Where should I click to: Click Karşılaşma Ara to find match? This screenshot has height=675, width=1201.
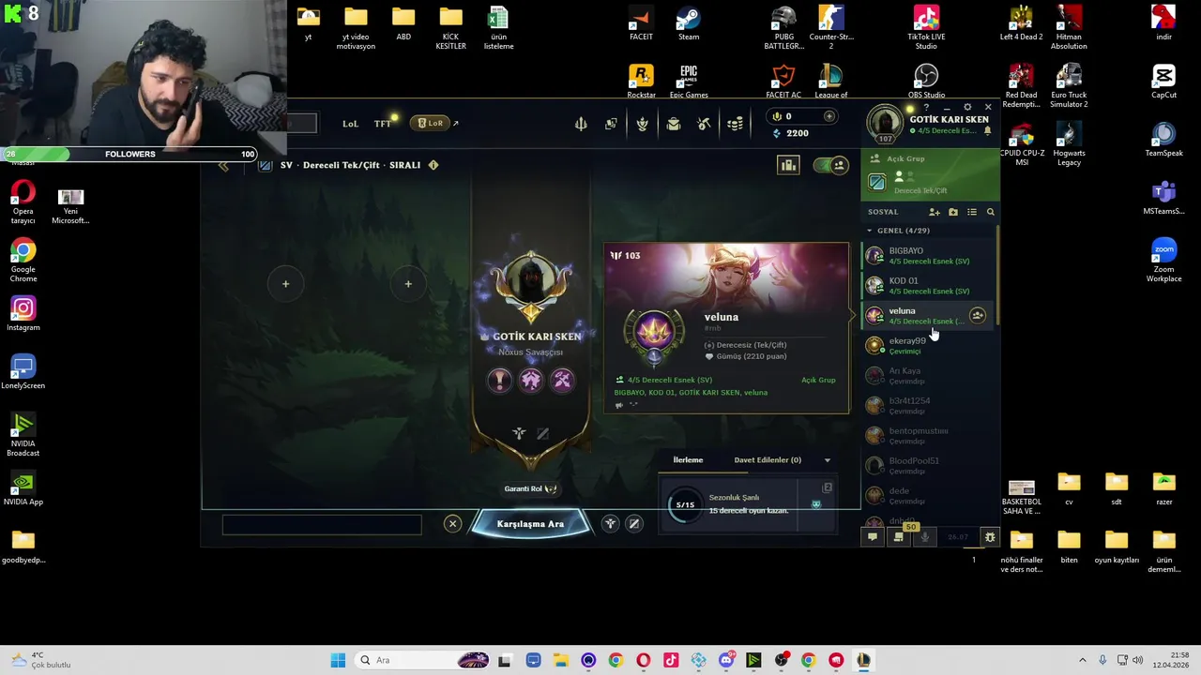click(x=530, y=524)
